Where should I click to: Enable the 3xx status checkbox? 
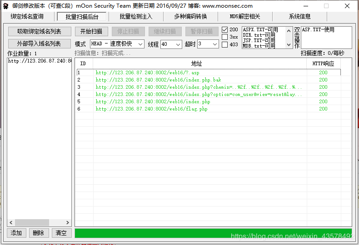click(225, 37)
